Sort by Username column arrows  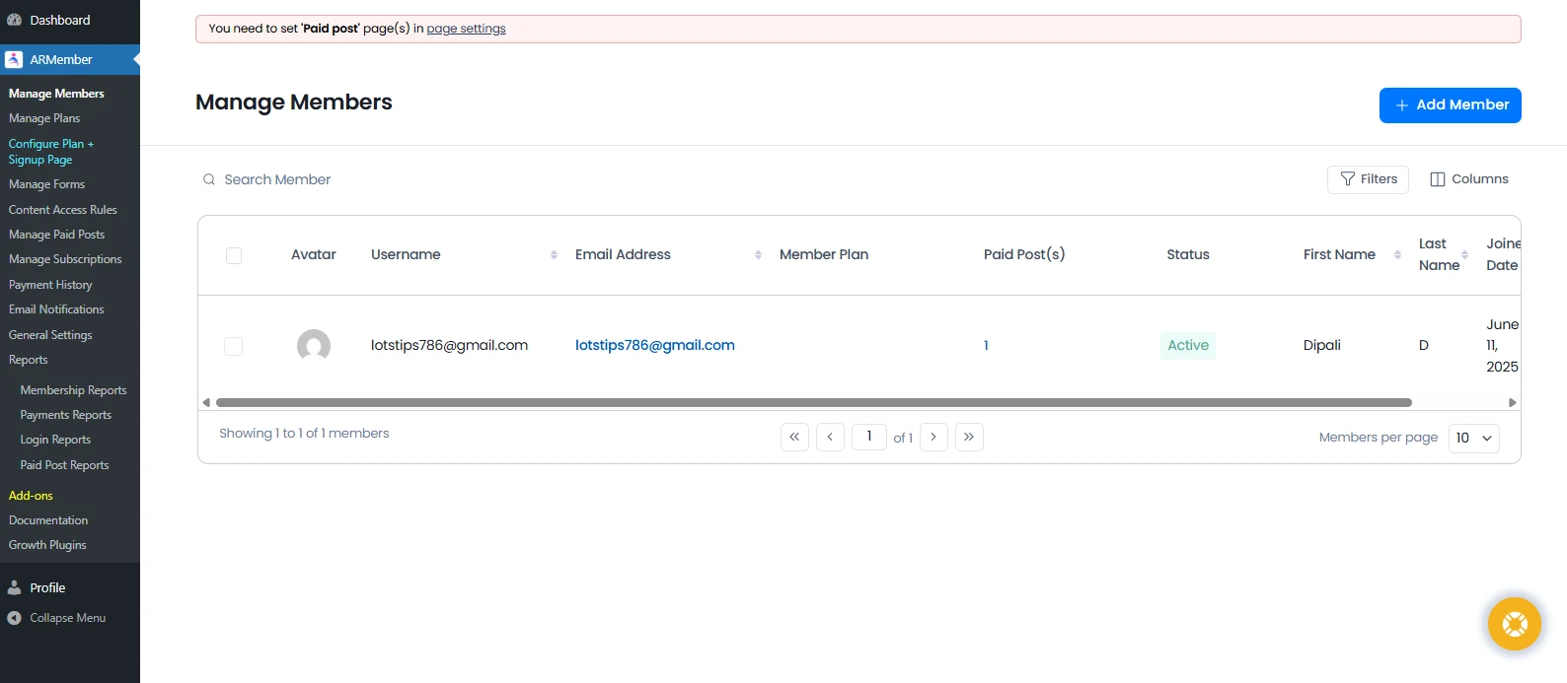(554, 254)
